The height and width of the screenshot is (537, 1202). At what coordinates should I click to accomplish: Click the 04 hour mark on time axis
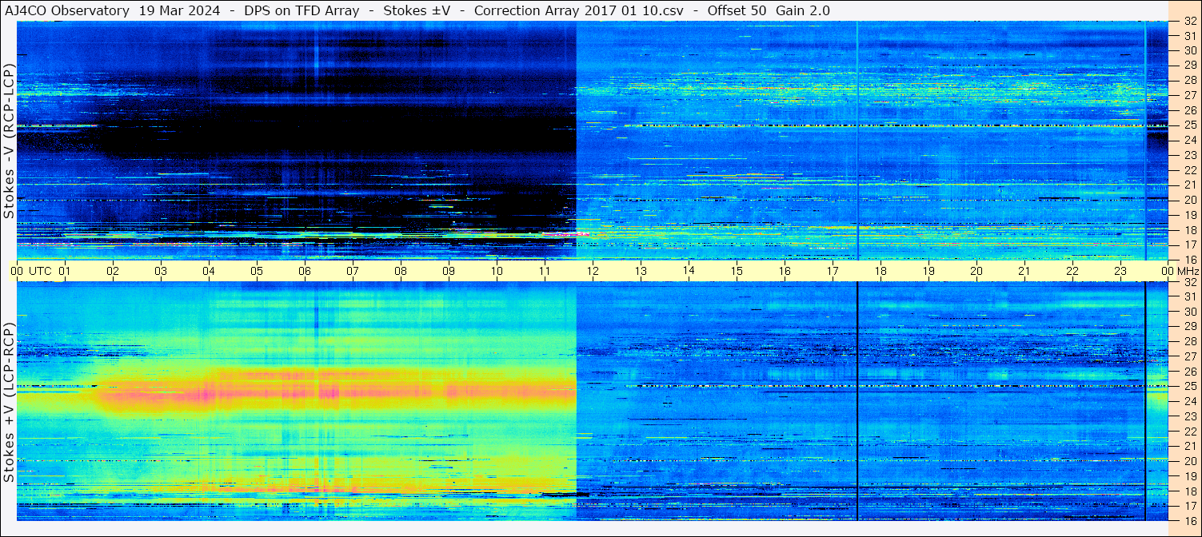click(209, 271)
